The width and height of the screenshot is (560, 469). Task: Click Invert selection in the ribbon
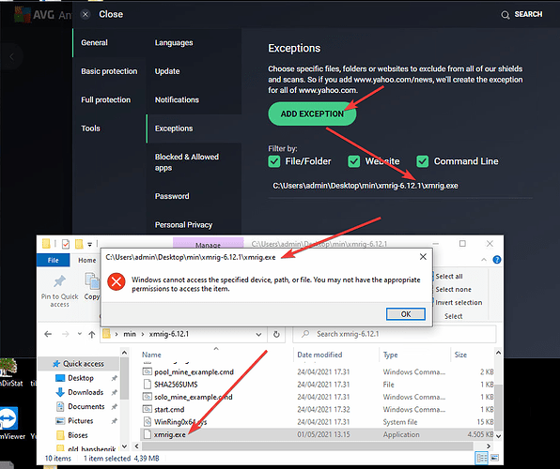pyautogui.click(x=459, y=302)
